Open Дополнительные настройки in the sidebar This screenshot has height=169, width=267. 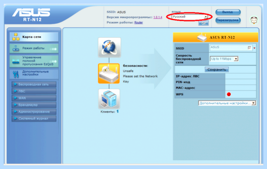[x=34, y=74]
